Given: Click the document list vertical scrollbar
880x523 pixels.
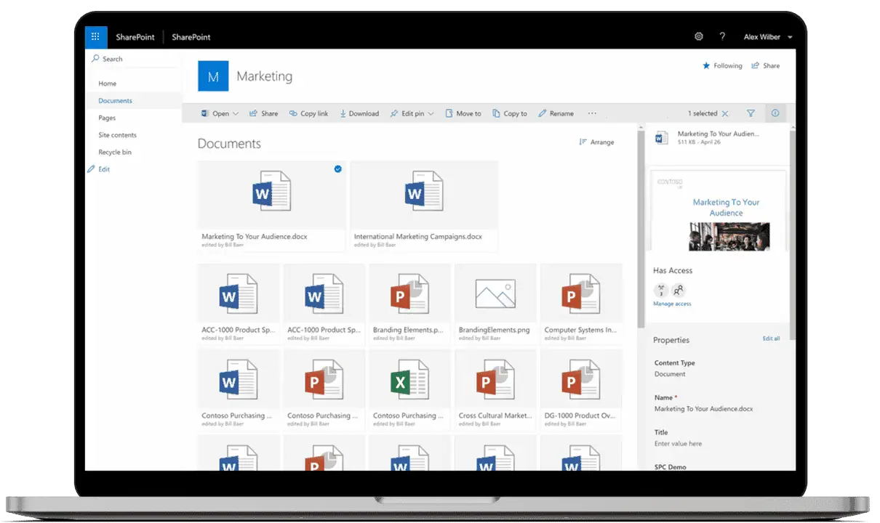Looking at the screenshot, I should 641,229.
